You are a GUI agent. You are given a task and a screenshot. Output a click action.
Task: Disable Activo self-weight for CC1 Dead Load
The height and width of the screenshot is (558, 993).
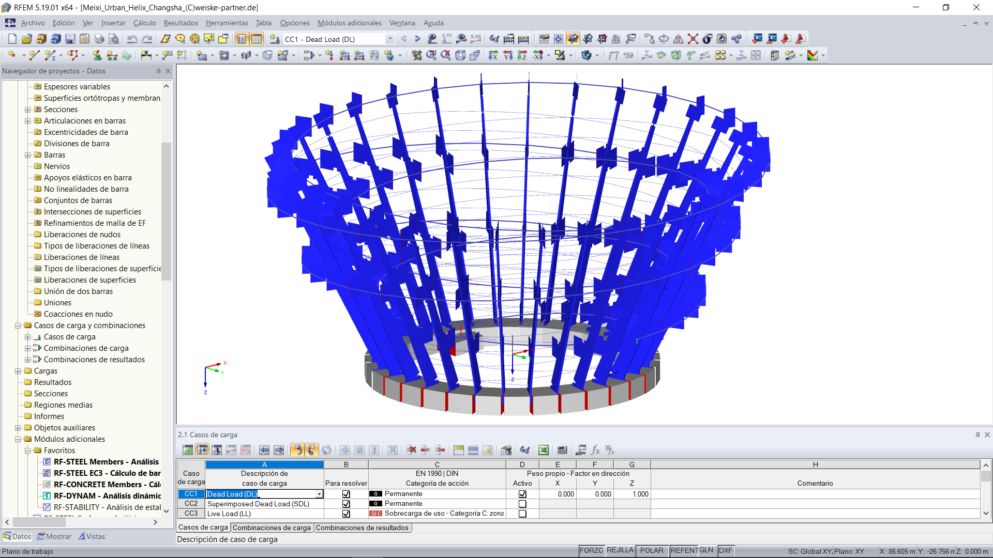(x=522, y=494)
